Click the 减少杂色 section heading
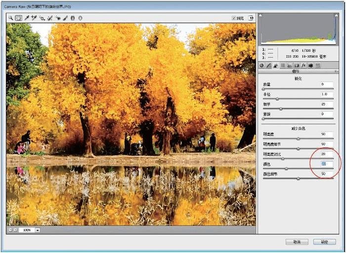The width and height of the screenshot is (346, 253). point(298,128)
